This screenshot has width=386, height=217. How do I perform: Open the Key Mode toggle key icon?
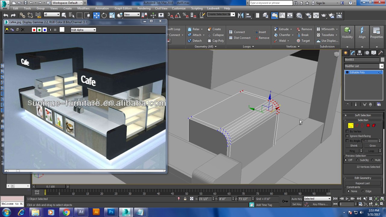click(x=285, y=201)
